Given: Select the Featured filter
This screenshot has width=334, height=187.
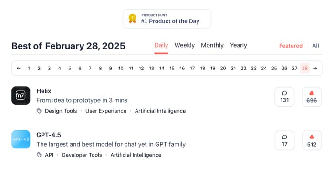Looking at the screenshot, I should [291, 46].
